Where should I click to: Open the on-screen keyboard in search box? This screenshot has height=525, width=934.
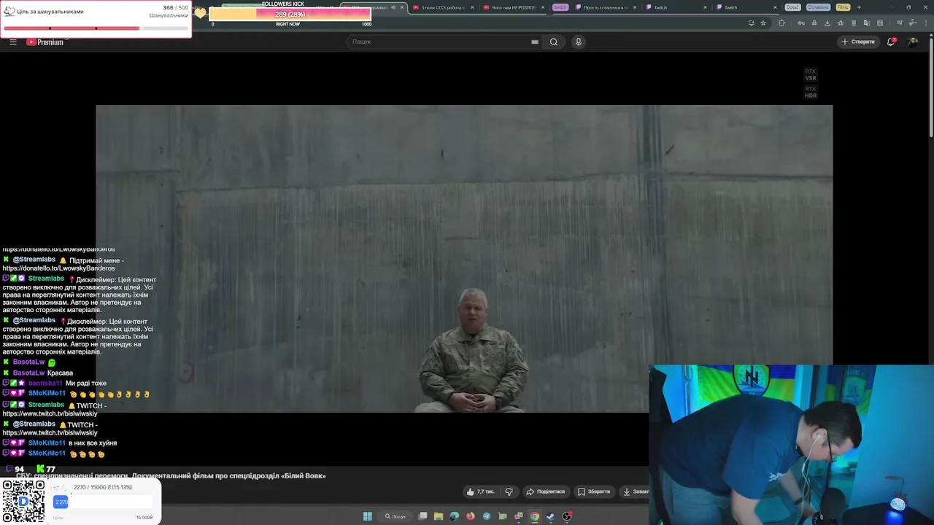pyautogui.click(x=535, y=42)
